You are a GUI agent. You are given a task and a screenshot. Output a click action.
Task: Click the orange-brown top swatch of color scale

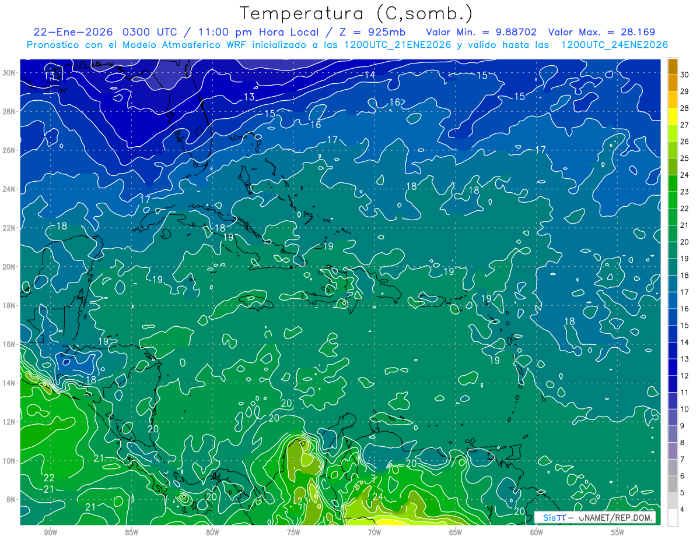[673, 66]
